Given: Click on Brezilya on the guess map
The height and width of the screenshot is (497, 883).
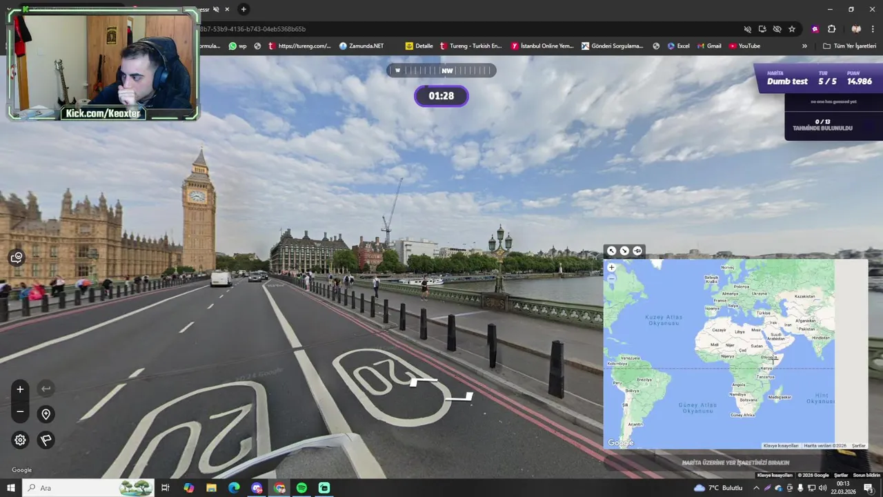Looking at the screenshot, I should 644,380.
